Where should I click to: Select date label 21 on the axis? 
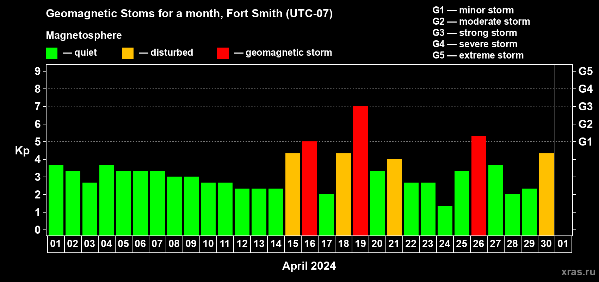394,244
